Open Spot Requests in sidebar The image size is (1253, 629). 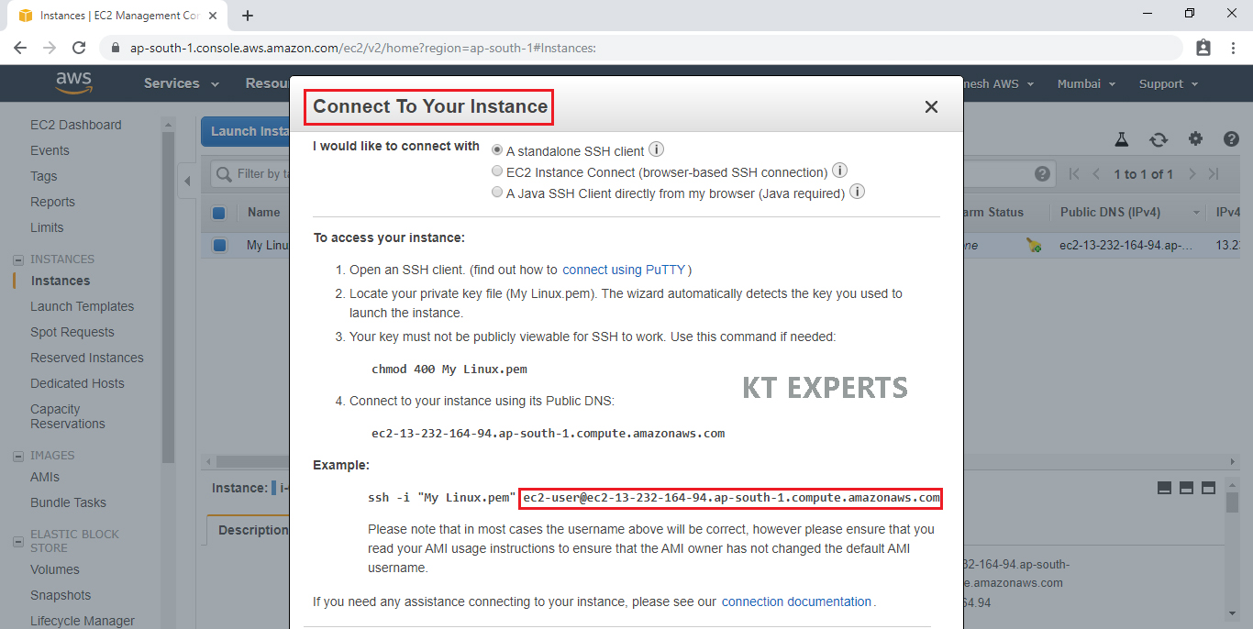(x=72, y=332)
